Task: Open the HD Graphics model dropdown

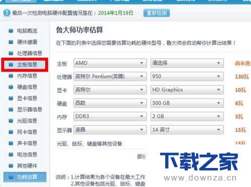Action: click(187, 89)
